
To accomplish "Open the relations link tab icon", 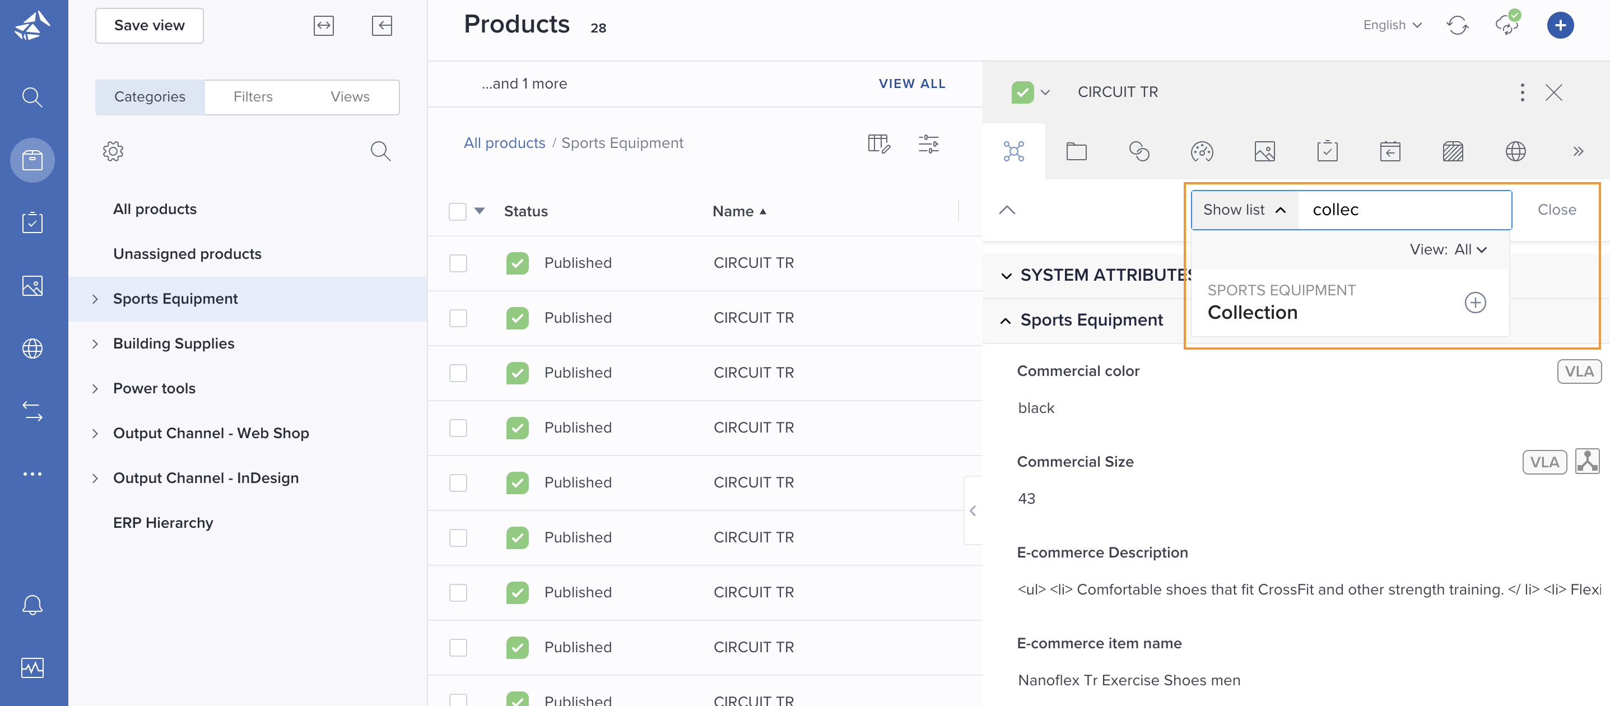I will point(1139,151).
